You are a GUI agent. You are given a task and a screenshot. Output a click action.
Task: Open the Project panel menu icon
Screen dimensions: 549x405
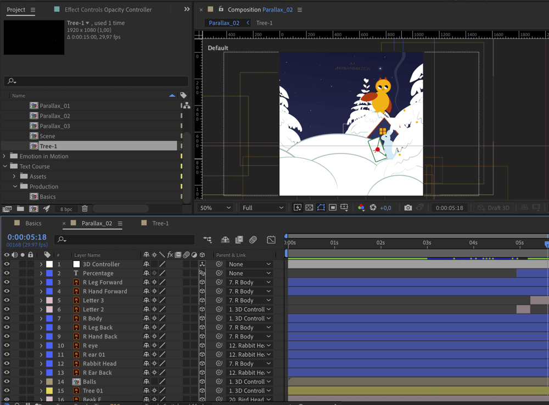click(x=33, y=10)
